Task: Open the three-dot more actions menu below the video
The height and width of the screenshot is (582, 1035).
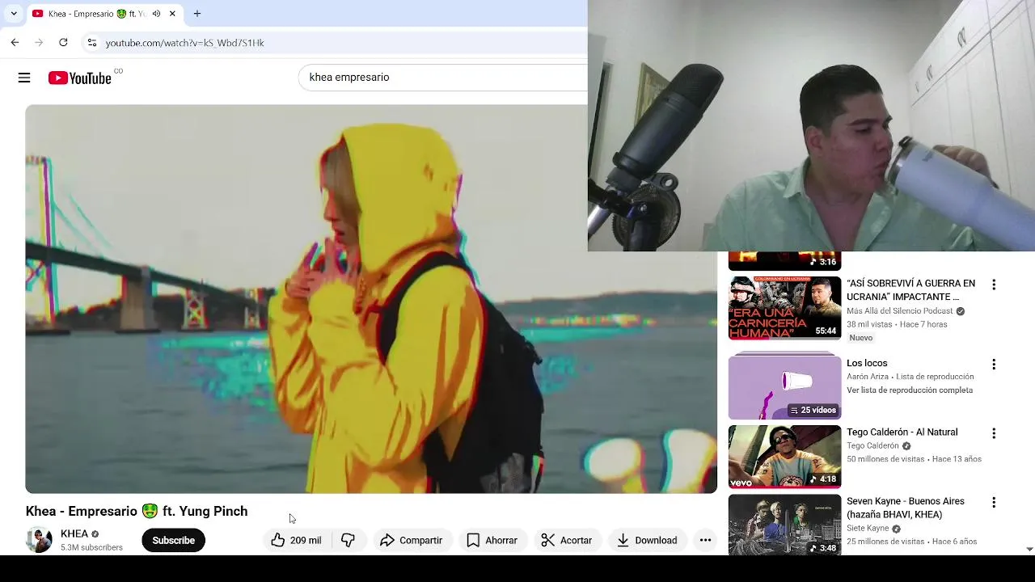Action: point(705,540)
